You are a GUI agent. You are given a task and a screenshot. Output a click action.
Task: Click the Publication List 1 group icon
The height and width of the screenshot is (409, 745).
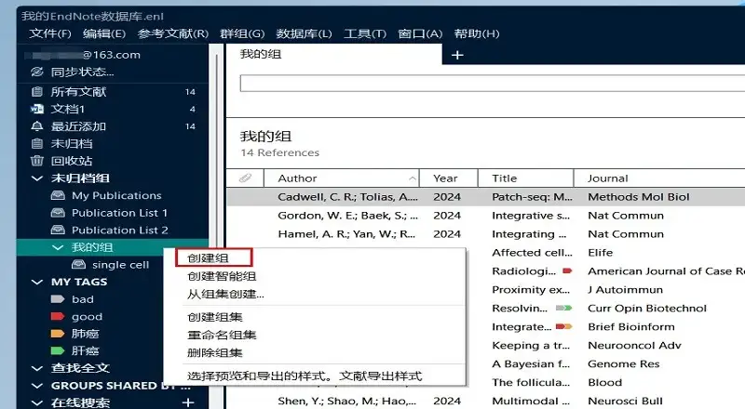click(x=58, y=213)
